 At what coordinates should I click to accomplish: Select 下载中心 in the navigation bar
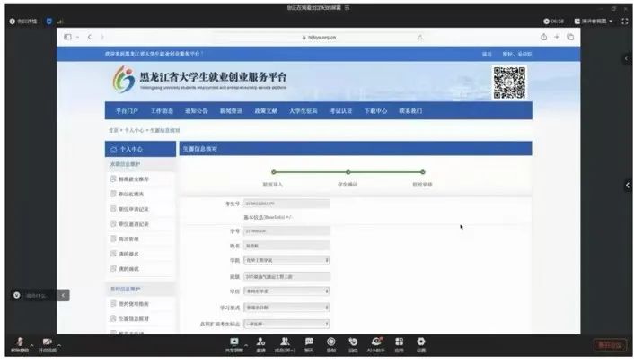pos(375,111)
